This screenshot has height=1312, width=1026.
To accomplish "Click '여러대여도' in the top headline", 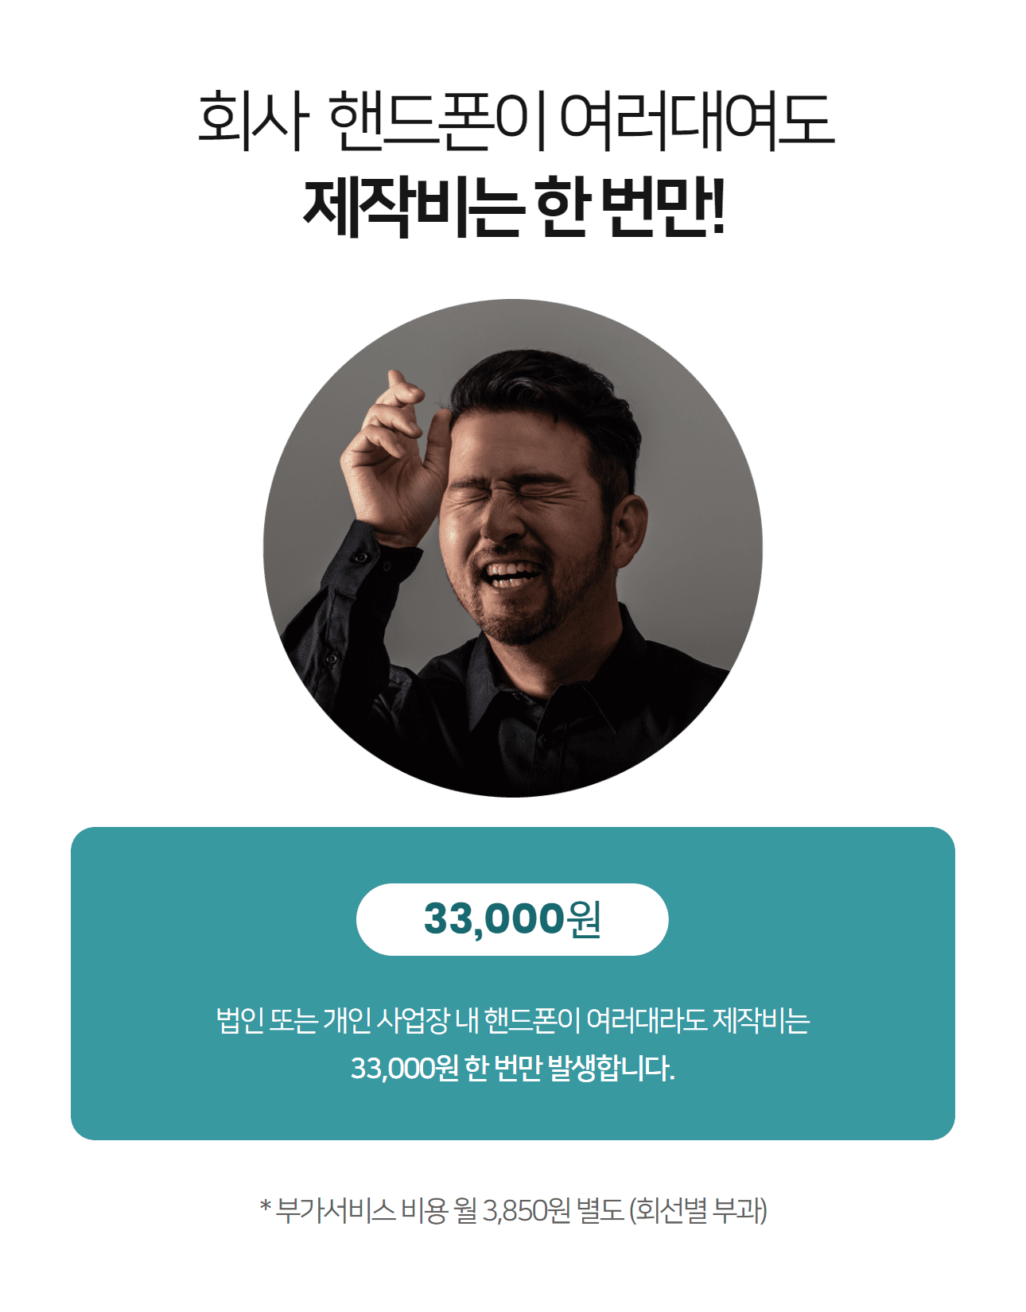I will [x=697, y=122].
